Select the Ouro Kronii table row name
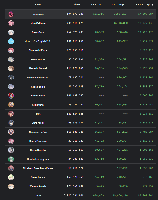 [38, 123]
